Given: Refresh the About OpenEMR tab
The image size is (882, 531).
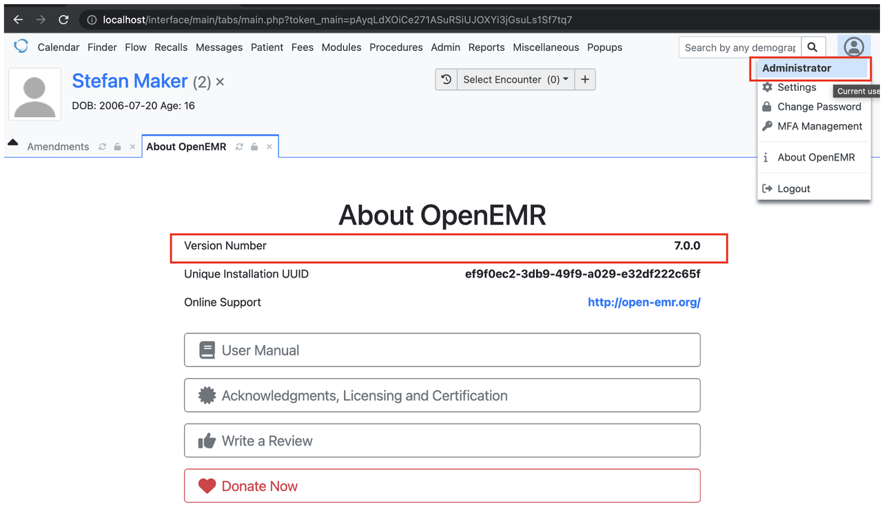Looking at the screenshot, I should pos(240,147).
